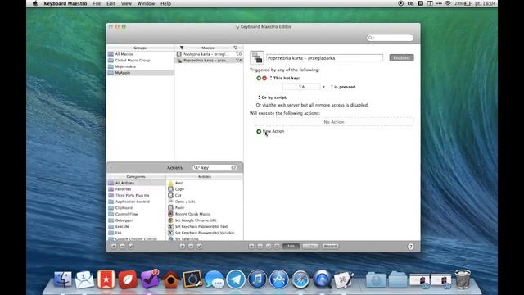Open Safari from the dock
524x295 pixels.
click(x=300, y=279)
